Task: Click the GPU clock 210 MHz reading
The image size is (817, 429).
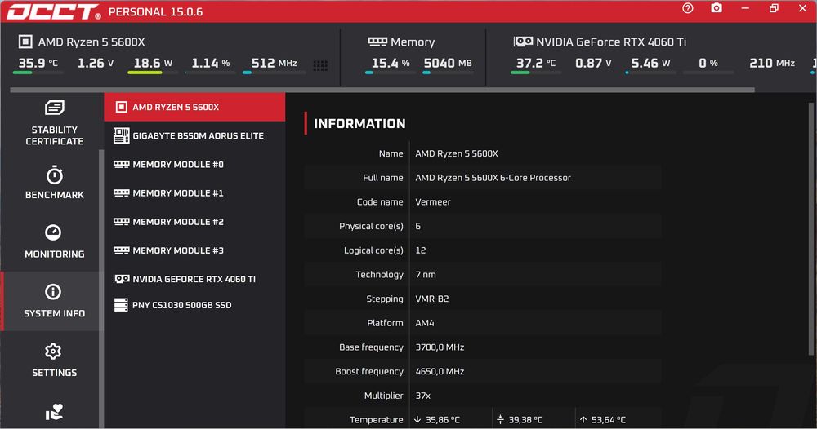Action: [x=772, y=63]
